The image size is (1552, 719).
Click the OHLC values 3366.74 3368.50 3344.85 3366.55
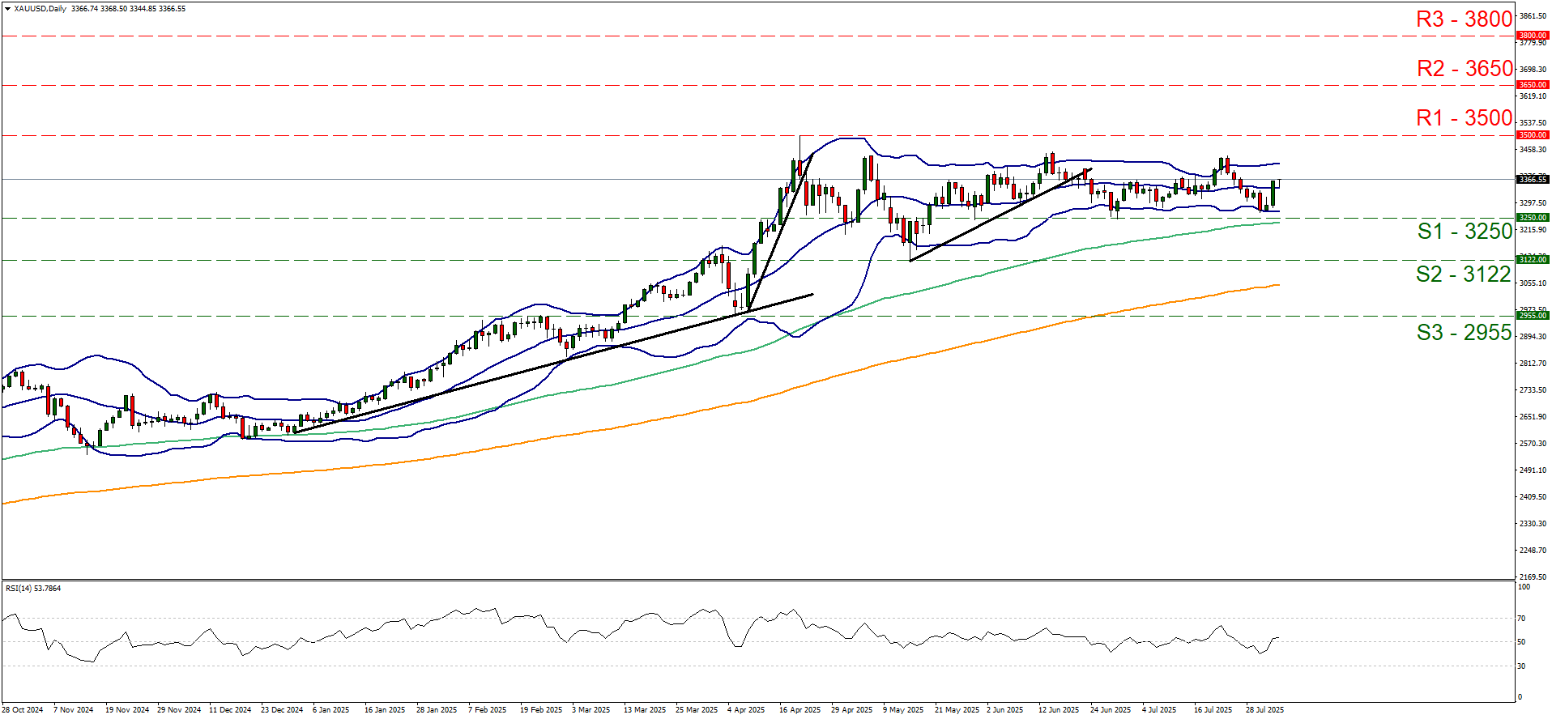click(x=128, y=9)
